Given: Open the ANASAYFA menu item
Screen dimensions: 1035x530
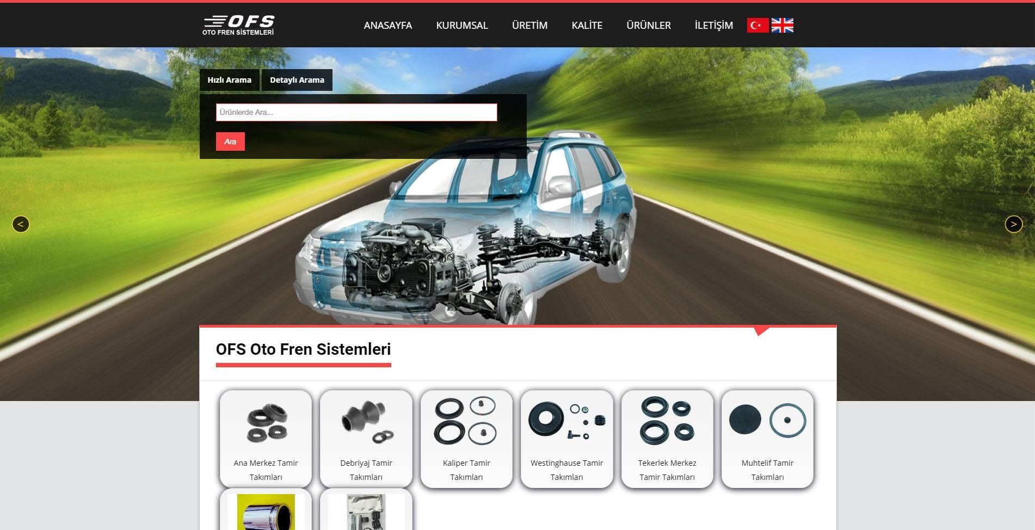Looking at the screenshot, I should point(387,25).
